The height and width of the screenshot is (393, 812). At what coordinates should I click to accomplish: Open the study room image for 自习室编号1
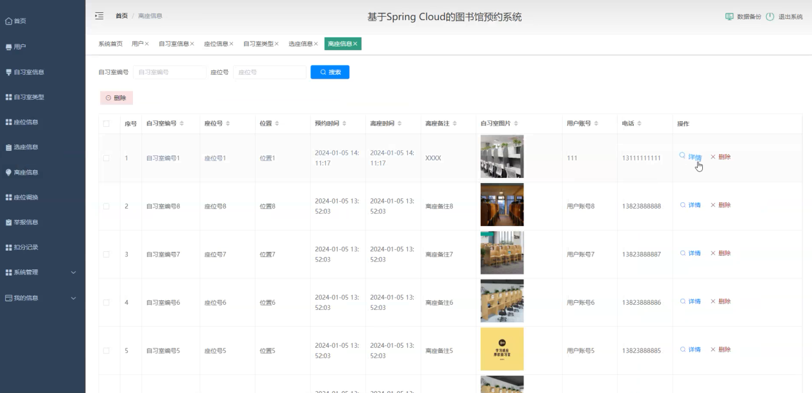502,156
